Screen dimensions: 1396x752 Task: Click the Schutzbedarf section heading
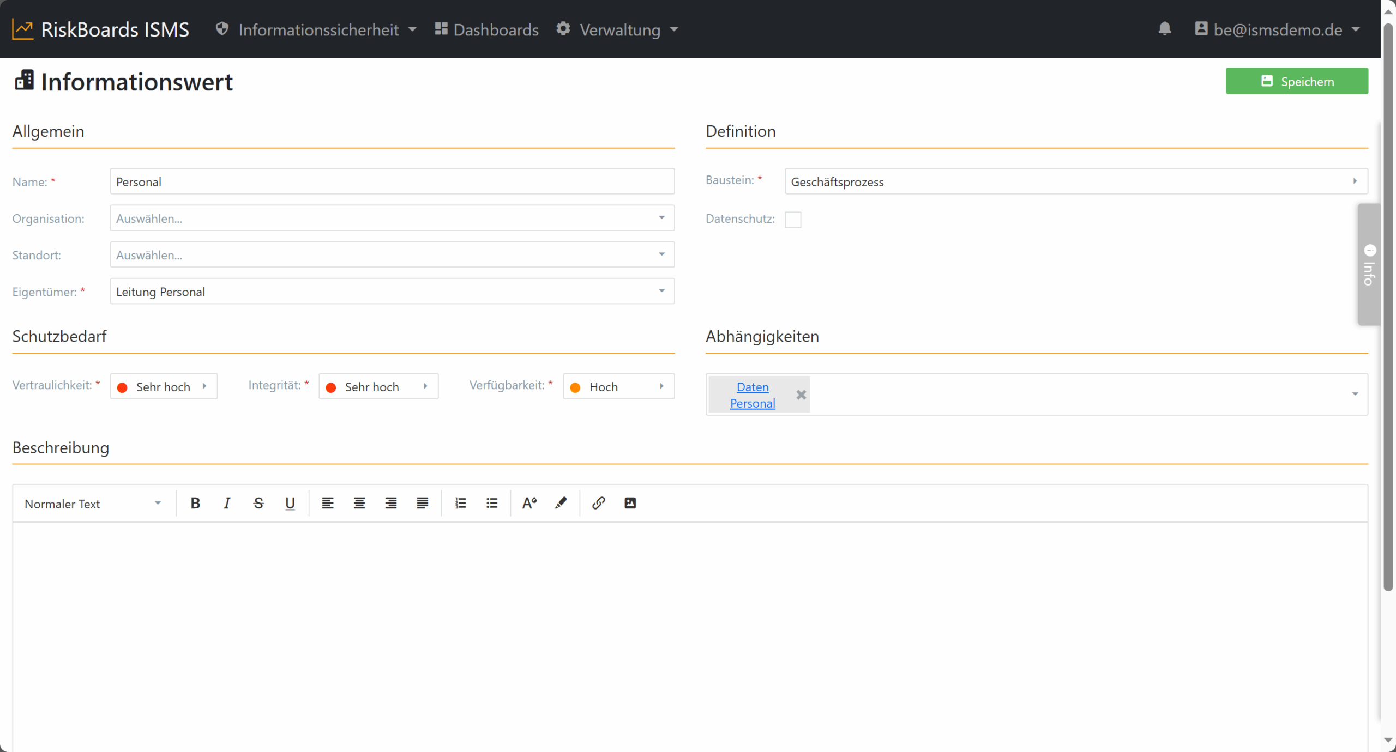59,336
